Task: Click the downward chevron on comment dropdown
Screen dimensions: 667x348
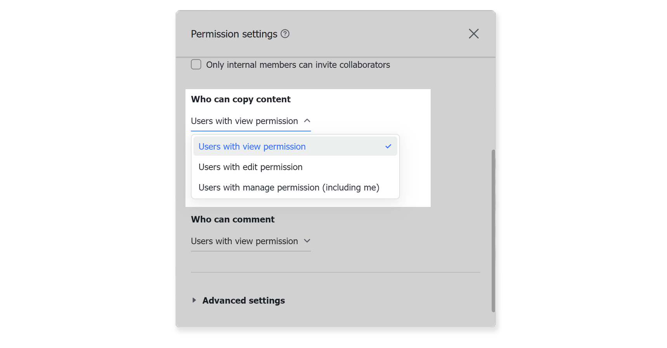Action: [307, 241]
